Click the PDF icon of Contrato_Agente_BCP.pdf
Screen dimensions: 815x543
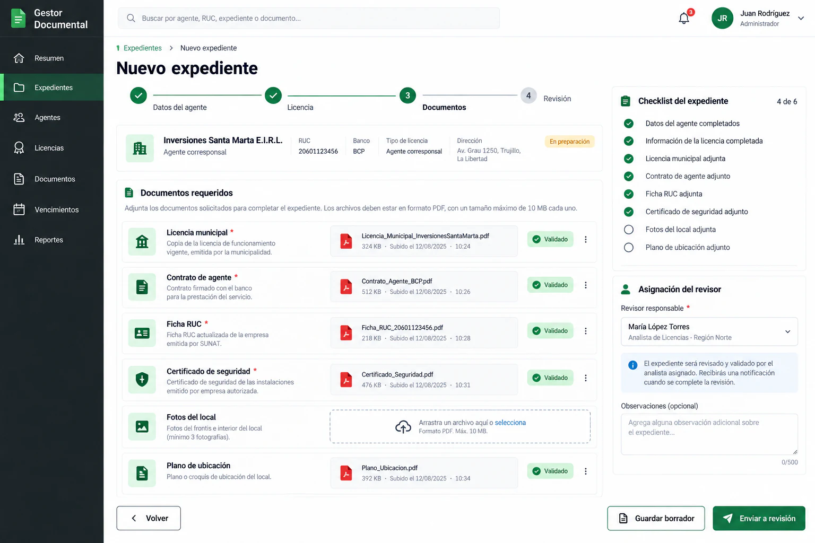(x=346, y=286)
